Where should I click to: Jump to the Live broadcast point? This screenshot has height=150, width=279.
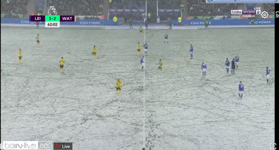tap(63, 146)
